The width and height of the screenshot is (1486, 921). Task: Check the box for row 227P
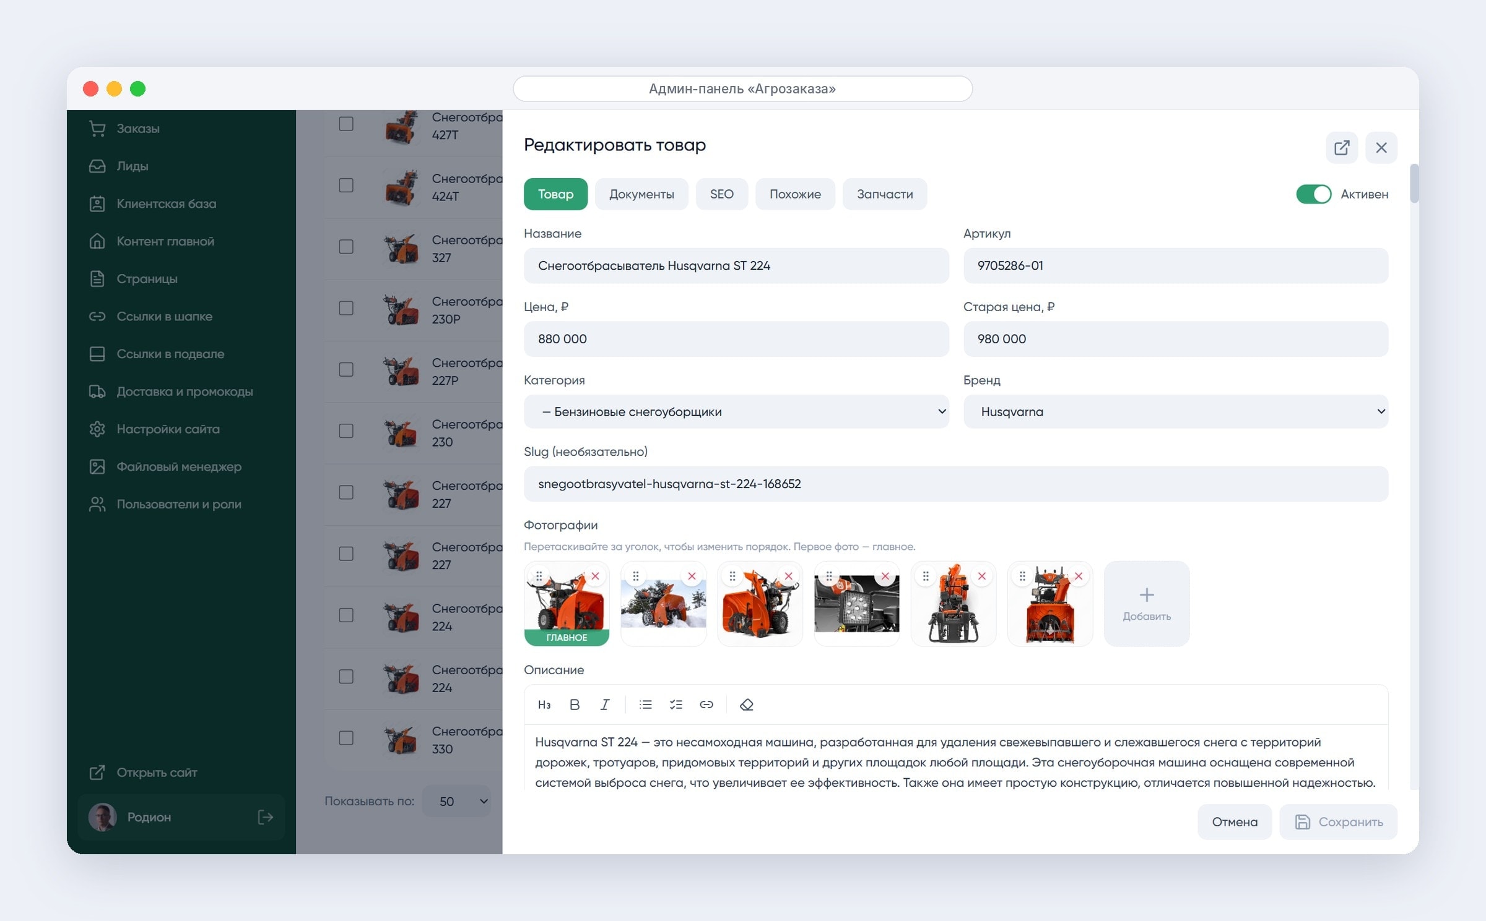[x=346, y=369]
